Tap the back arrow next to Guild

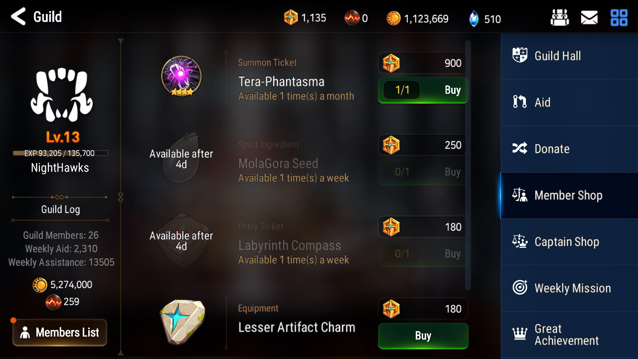(18, 17)
